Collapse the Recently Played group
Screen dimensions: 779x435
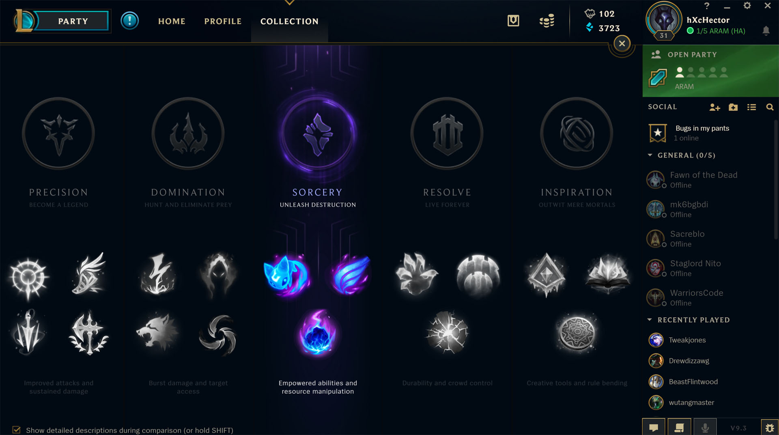650,320
